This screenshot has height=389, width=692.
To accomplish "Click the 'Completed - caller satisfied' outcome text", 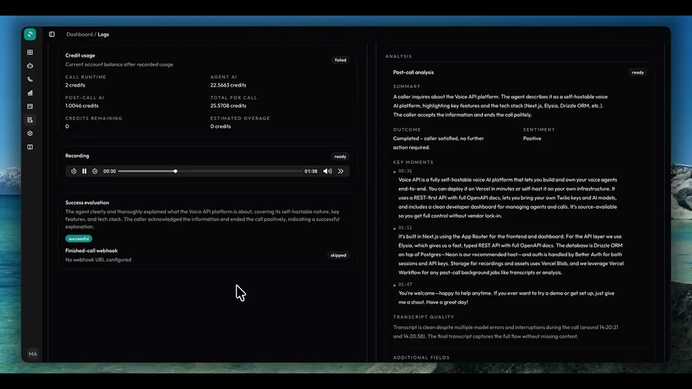I will (x=438, y=143).
